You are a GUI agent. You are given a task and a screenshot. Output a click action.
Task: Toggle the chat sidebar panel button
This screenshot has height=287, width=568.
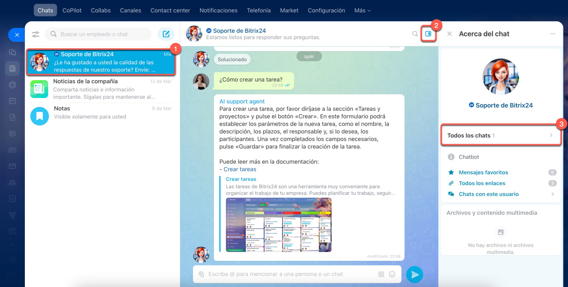pyautogui.click(x=428, y=34)
